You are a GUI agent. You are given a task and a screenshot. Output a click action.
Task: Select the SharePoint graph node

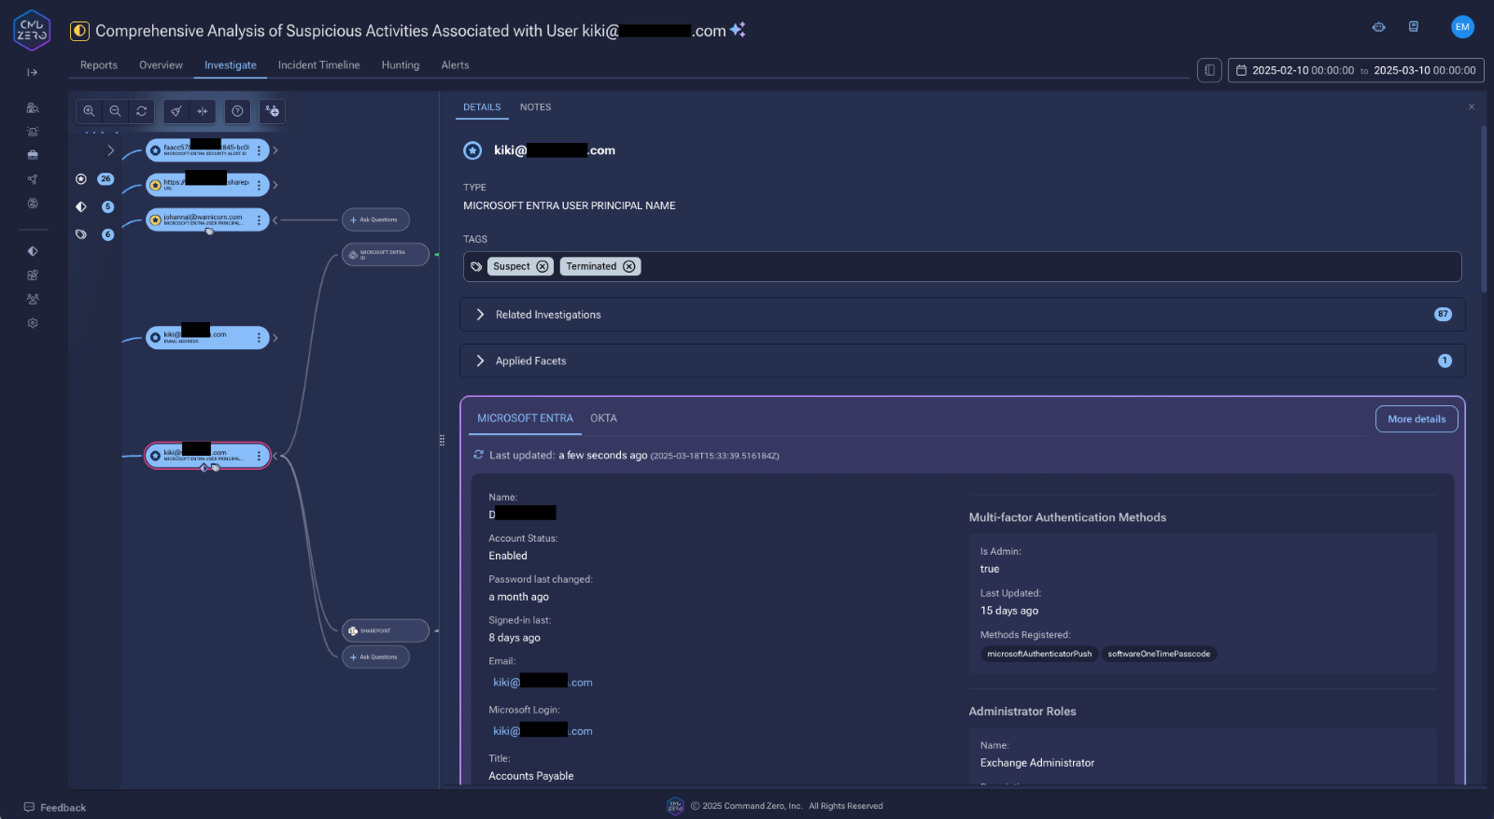coord(386,631)
